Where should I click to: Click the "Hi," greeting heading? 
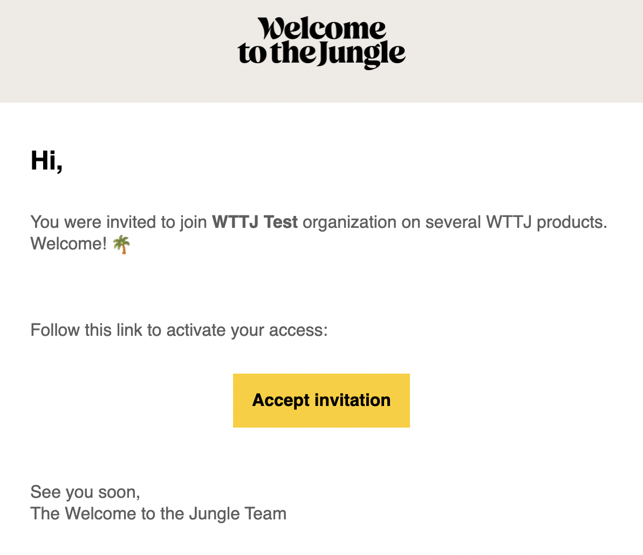[x=46, y=160]
